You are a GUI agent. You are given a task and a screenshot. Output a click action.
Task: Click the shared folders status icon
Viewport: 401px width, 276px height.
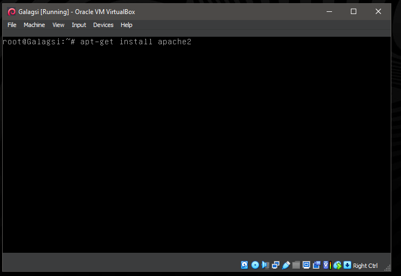click(x=296, y=265)
